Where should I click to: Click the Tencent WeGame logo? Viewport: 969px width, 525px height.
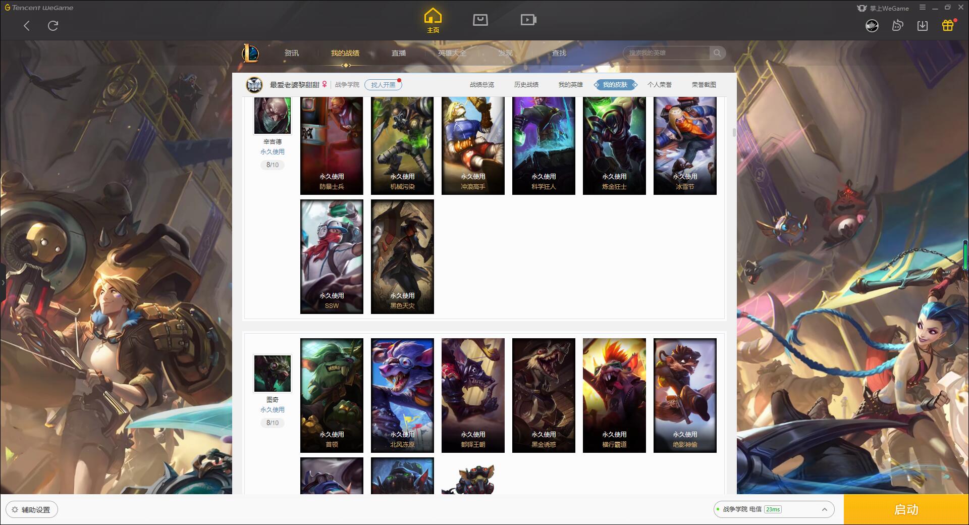point(39,8)
